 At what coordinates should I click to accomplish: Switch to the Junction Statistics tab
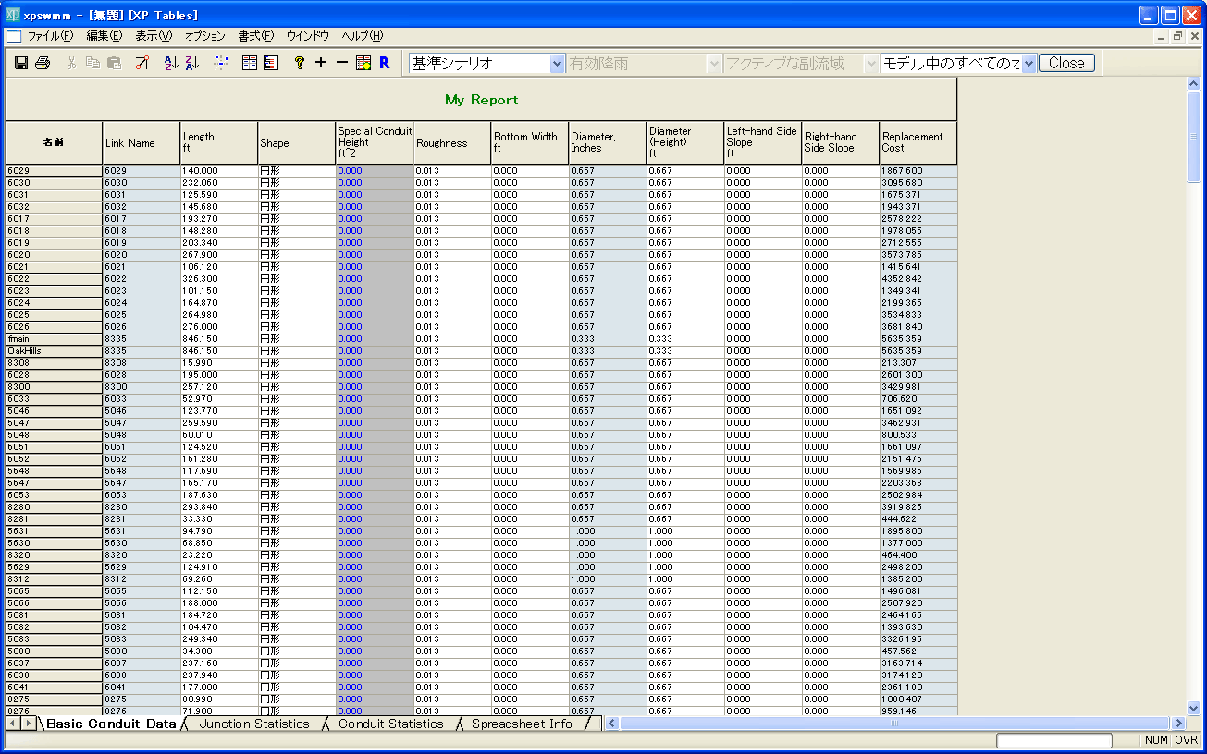[254, 724]
